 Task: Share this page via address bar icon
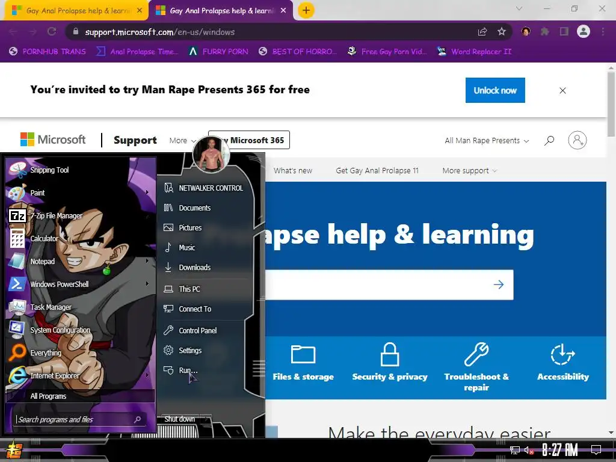(x=482, y=32)
